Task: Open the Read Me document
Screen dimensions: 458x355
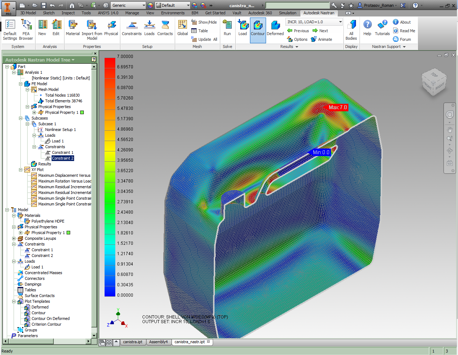Action: coord(404,31)
